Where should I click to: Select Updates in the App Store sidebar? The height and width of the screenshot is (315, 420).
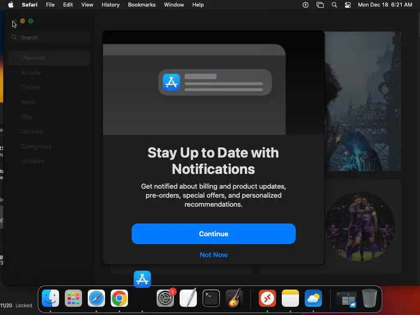click(x=49, y=161)
